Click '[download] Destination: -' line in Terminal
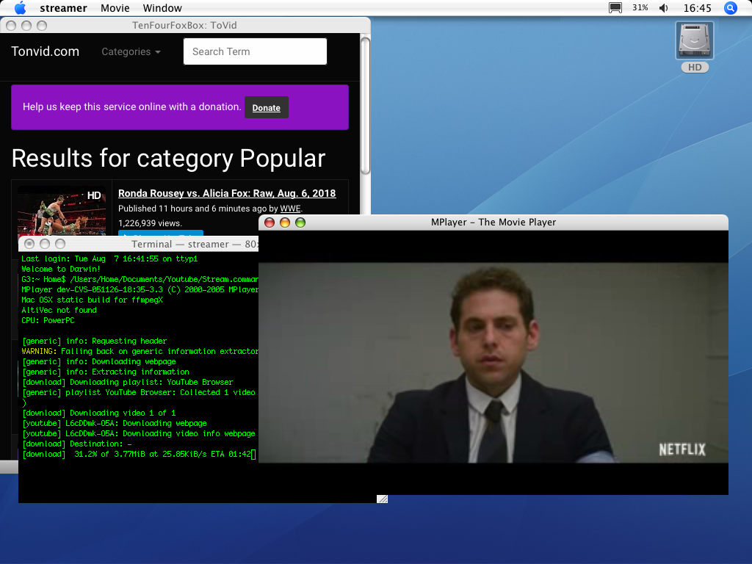This screenshot has width=752, height=564. (x=76, y=444)
